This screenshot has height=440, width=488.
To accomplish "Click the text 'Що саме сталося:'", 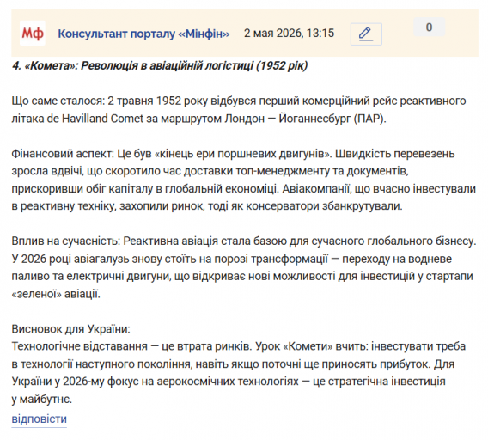I will (x=58, y=101).
